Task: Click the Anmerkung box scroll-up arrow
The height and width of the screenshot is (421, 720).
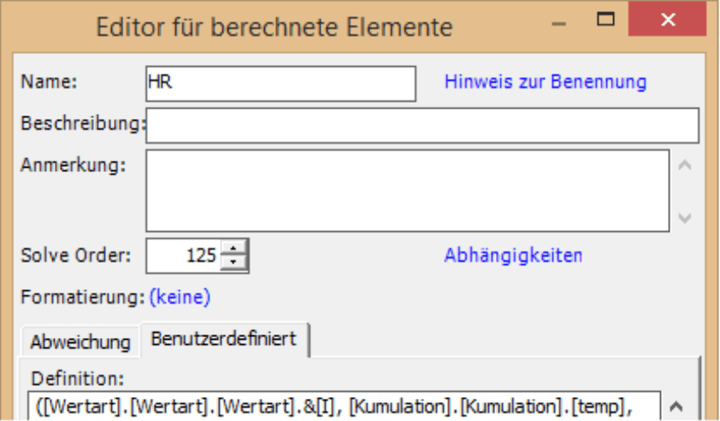Action: click(685, 165)
